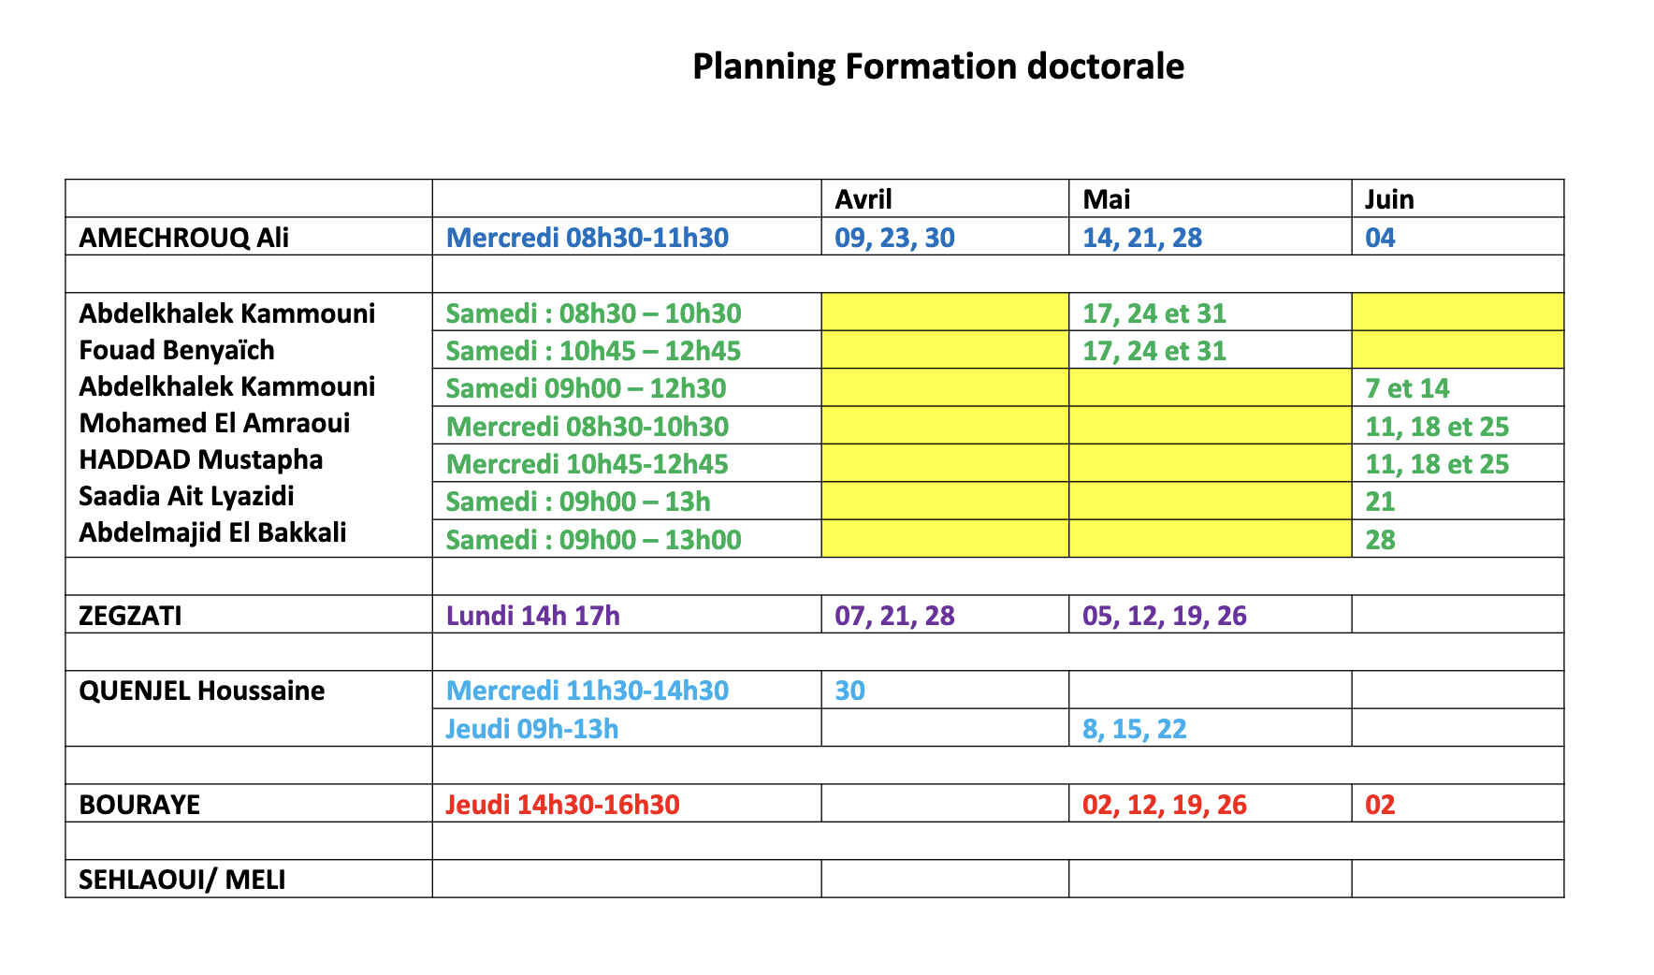This screenshot has height=975, width=1654.
Task: Click "11, 18 et 25" in Mercredi 10h45-12h45 row
Action: [1437, 464]
